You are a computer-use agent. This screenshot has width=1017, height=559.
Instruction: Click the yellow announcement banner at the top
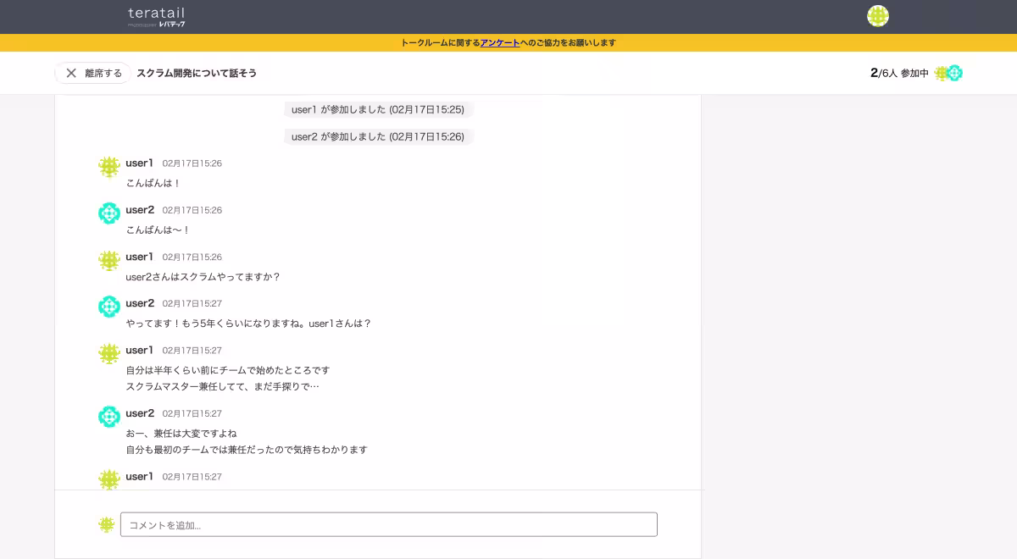coord(508,42)
